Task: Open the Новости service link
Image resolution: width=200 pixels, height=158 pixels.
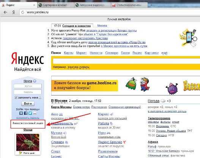Action: 96,53
